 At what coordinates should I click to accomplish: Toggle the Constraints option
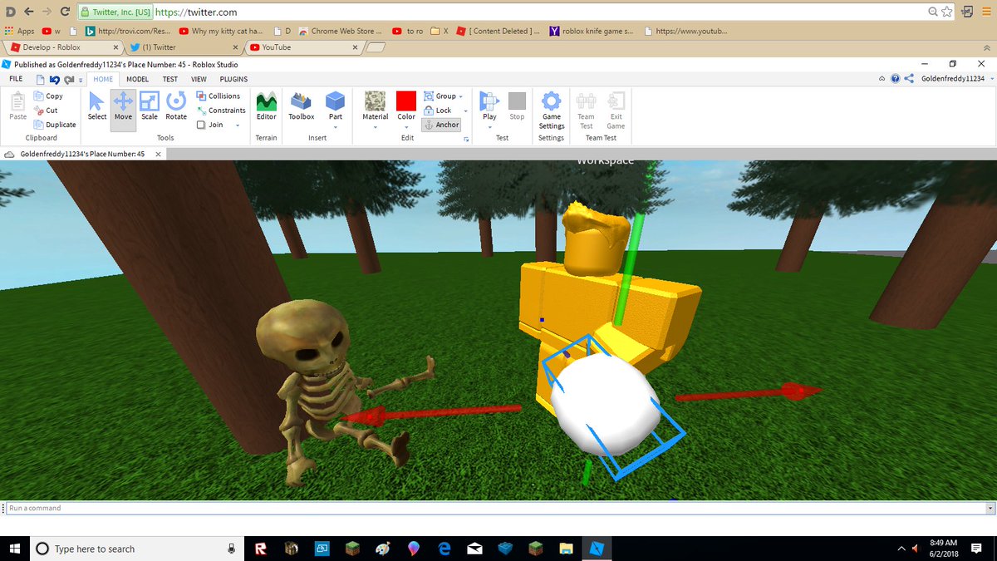[x=221, y=111]
